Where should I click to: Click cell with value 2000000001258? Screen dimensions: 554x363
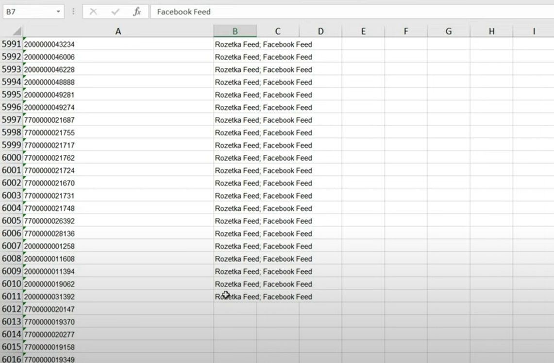[x=118, y=246]
